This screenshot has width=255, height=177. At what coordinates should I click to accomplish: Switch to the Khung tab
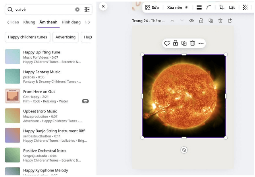point(29,22)
